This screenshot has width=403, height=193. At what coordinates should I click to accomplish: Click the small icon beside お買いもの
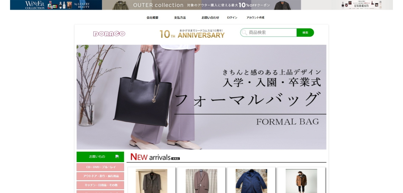pos(117,156)
